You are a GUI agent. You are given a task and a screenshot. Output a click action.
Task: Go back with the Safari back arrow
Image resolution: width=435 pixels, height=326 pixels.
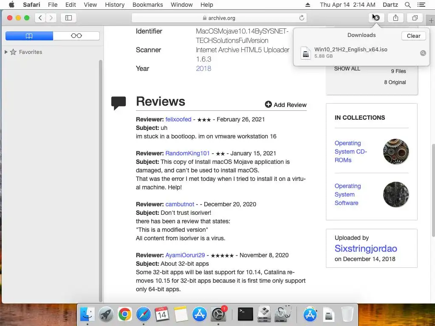[40, 18]
